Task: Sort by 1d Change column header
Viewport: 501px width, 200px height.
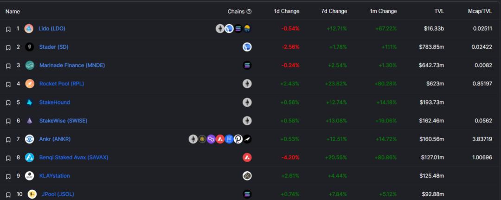Action: [286, 11]
